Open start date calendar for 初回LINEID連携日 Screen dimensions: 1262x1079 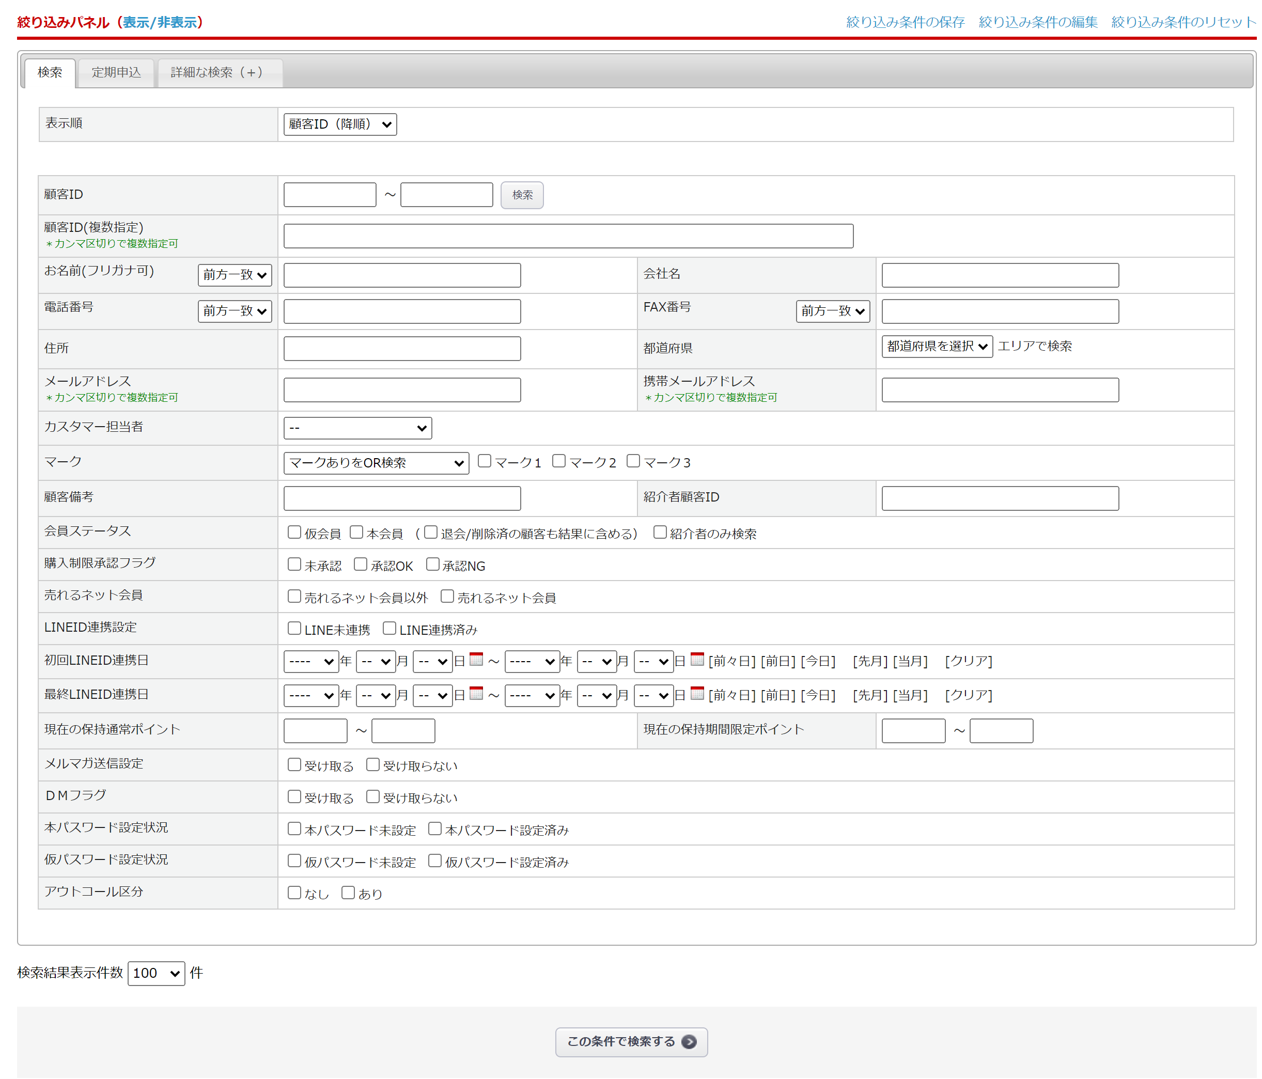coord(476,660)
